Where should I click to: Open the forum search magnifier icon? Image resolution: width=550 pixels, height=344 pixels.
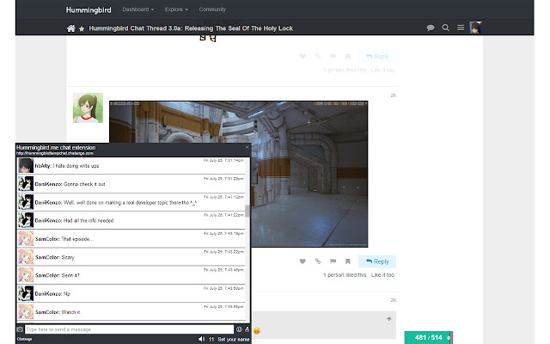[445, 28]
